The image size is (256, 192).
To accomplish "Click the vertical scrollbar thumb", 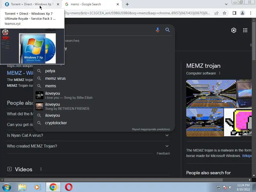I will point(254,41).
